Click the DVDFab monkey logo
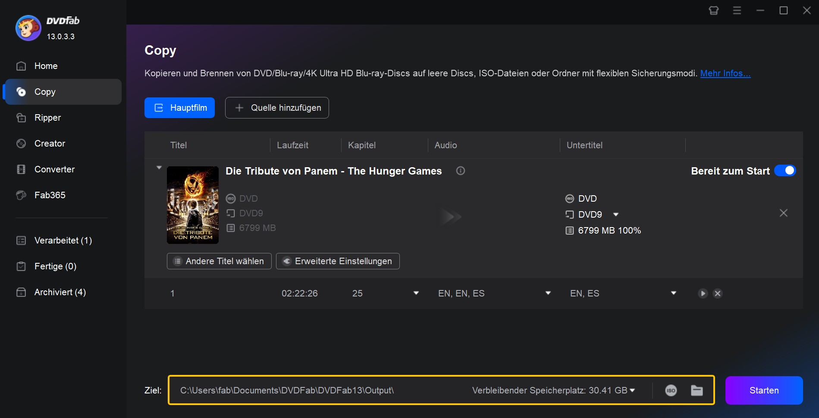Screen dimensions: 819x418 tap(28, 28)
